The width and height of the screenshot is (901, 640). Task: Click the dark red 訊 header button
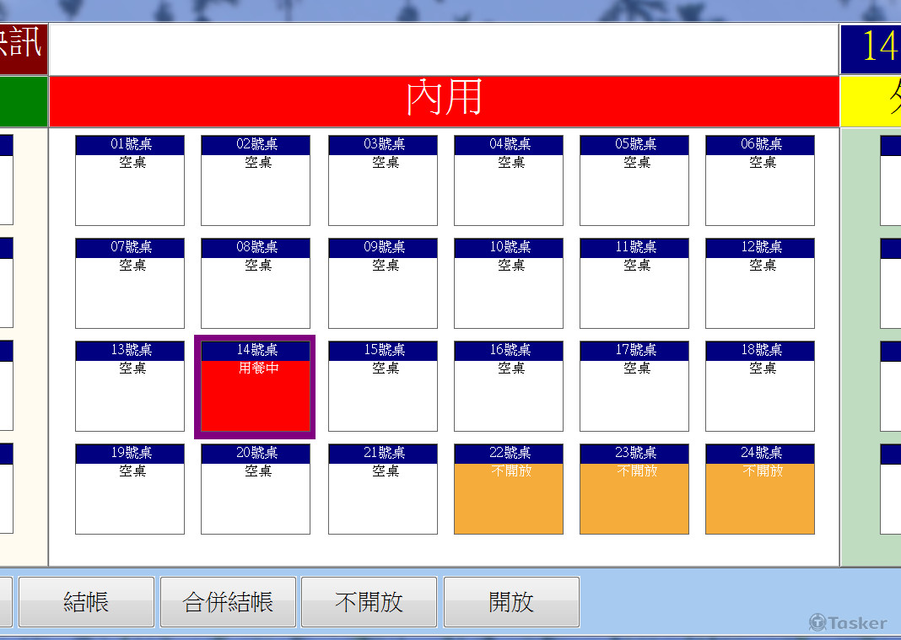(23, 44)
